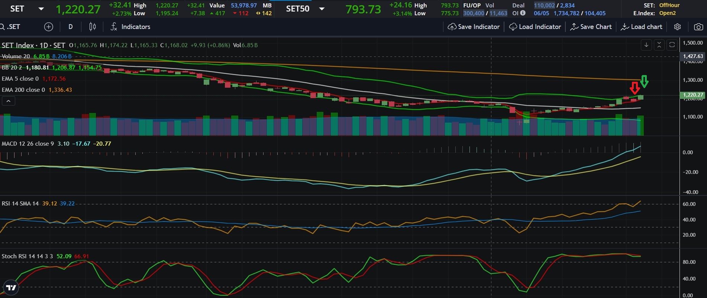Select the BB 20 2 indicator legend
707x298 pixels.
click(x=12, y=68)
